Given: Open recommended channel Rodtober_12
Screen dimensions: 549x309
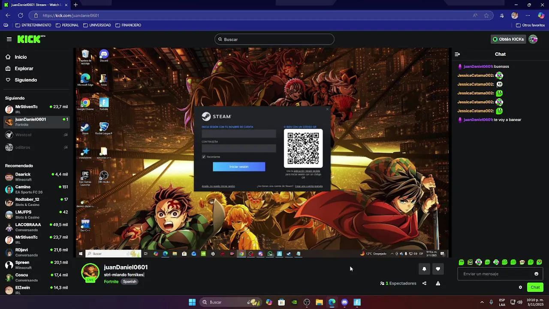Looking at the screenshot, I should click(36, 202).
